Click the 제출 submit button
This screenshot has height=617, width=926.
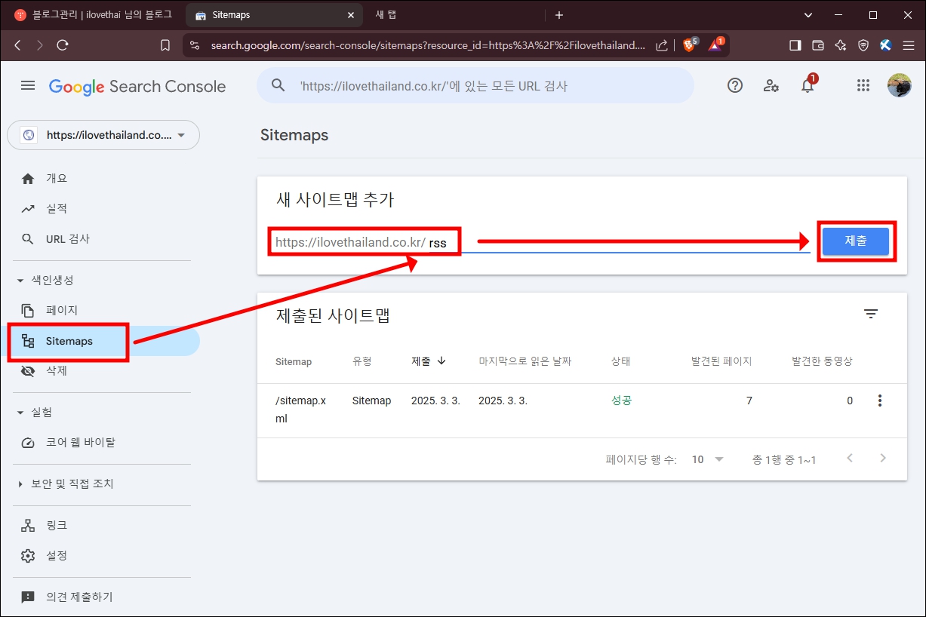click(856, 241)
